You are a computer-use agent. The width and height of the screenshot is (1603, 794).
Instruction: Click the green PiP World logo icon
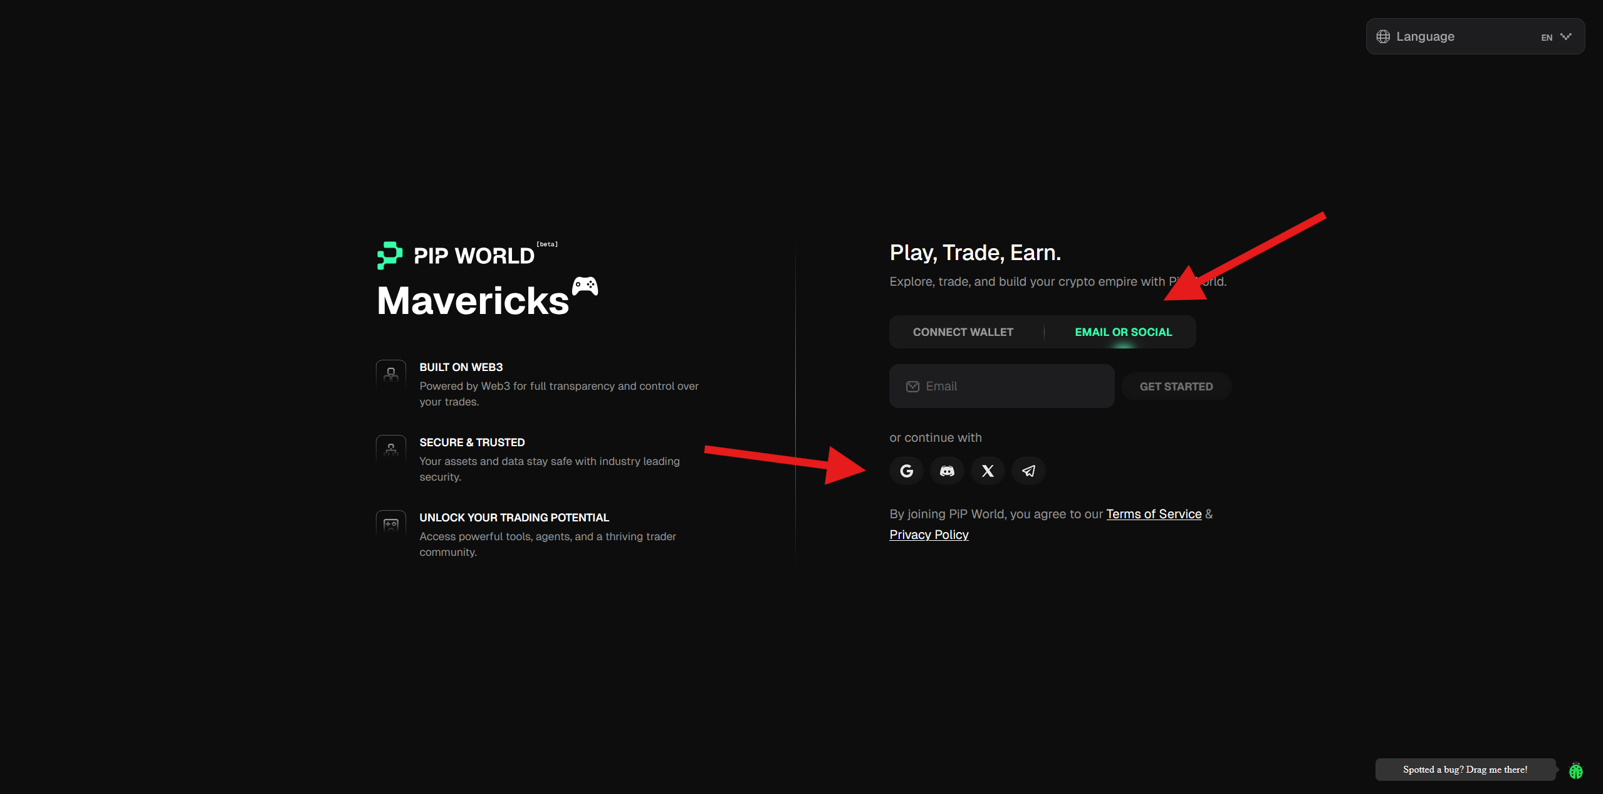pos(390,255)
